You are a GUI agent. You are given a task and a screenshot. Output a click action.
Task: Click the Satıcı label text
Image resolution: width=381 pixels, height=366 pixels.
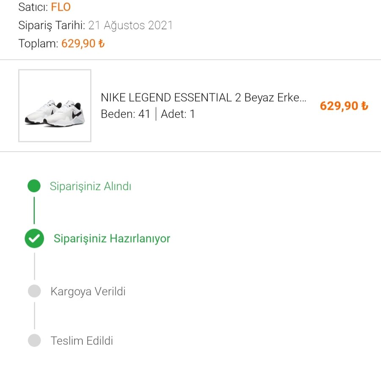point(33,7)
